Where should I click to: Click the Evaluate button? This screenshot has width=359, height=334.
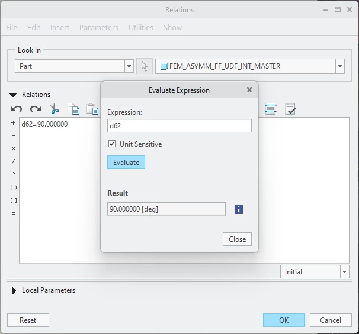tap(126, 163)
